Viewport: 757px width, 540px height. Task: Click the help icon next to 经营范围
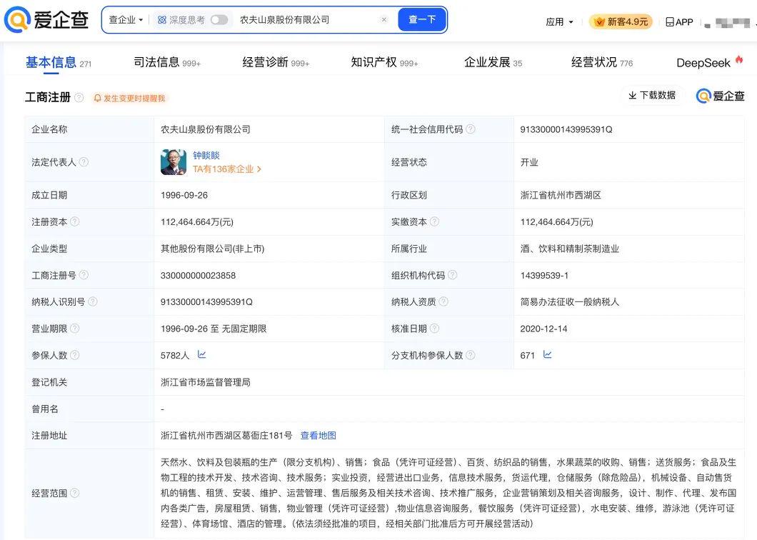coord(75,493)
